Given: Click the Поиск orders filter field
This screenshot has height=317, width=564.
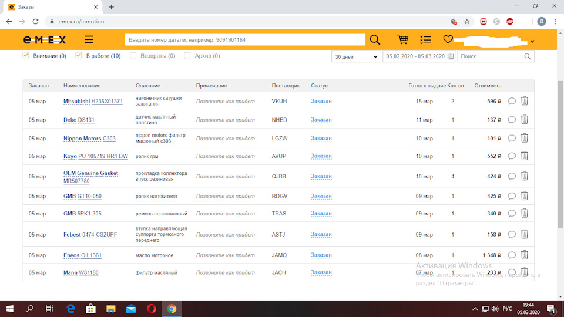Looking at the screenshot, I should click(x=496, y=56).
